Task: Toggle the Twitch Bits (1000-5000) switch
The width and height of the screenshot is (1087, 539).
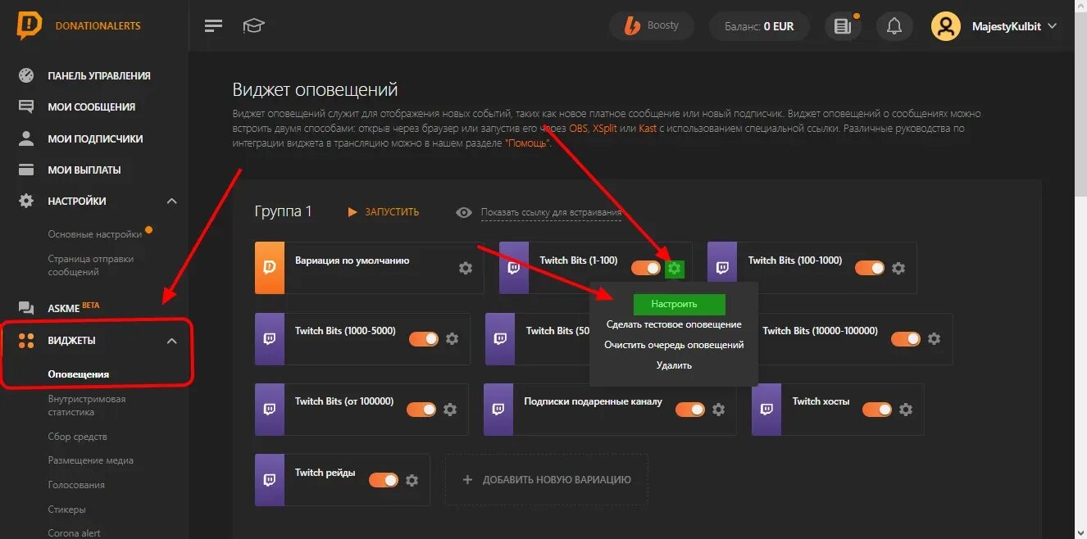Action: tap(423, 338)
